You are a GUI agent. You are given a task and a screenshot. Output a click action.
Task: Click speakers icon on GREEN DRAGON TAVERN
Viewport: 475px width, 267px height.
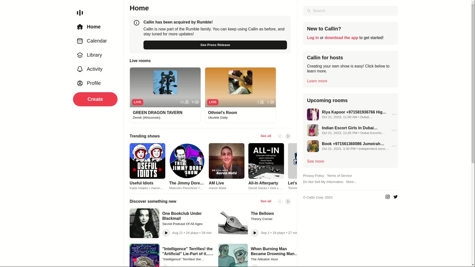pyautogui.click(x=197, y=102)
